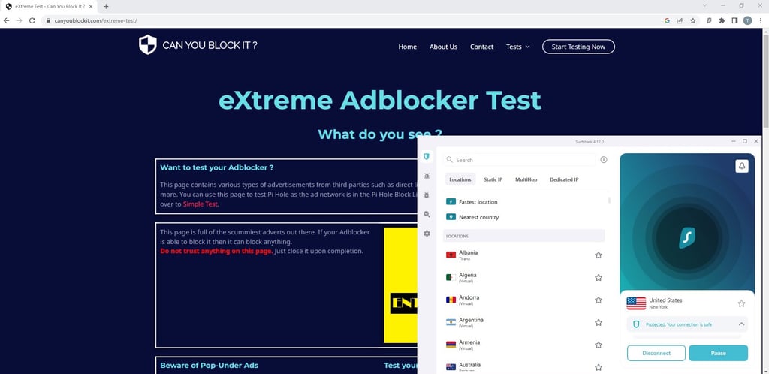Click the Share page icon in address bar
The image size is (769, 374).
point(680,20)
